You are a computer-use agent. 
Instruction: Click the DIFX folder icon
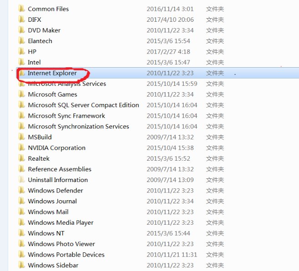click(x=22, y=20)
